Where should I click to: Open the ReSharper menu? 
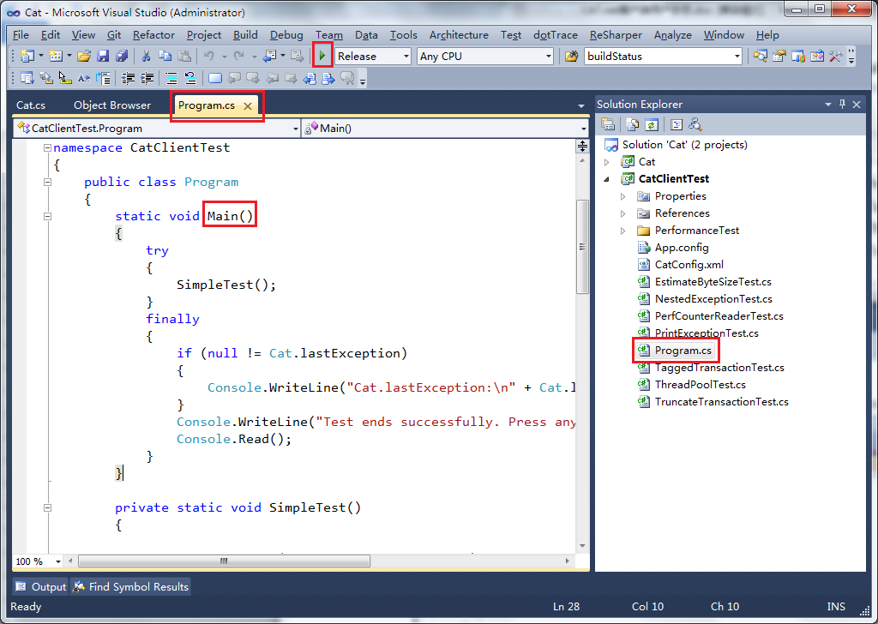tap(616, 34)
